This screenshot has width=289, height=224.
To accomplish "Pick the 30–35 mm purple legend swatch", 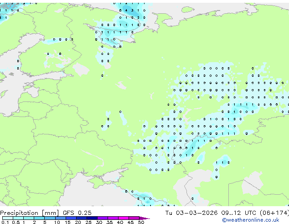I will coord(102,218).
